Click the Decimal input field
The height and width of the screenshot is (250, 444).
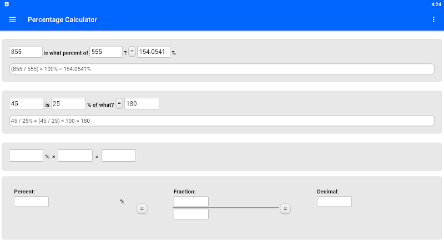coord(335,202)
